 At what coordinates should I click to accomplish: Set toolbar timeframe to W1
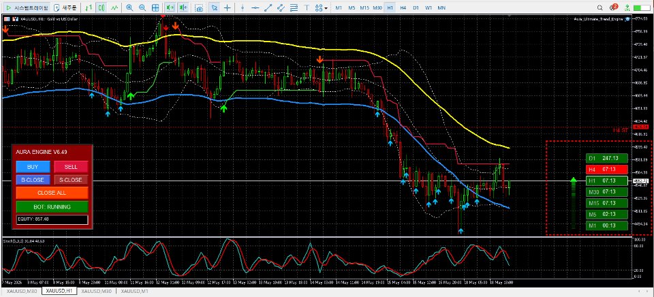(429, 7)
